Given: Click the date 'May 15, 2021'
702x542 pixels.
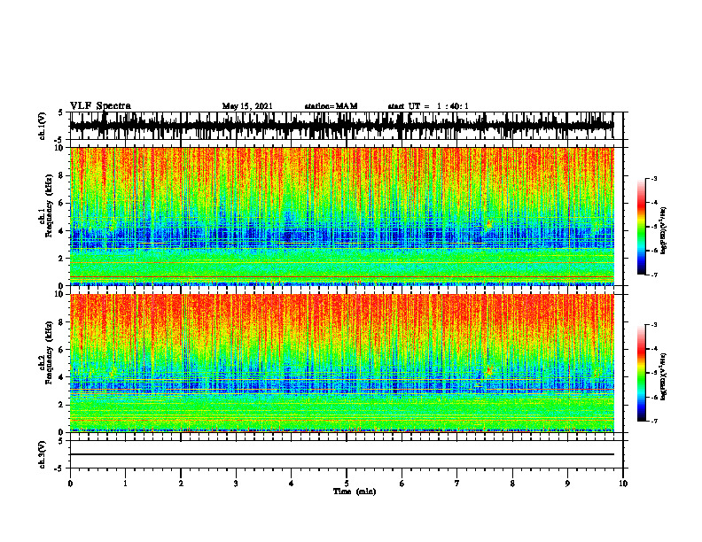Looking at the screenshot, I should pos(247,106).
